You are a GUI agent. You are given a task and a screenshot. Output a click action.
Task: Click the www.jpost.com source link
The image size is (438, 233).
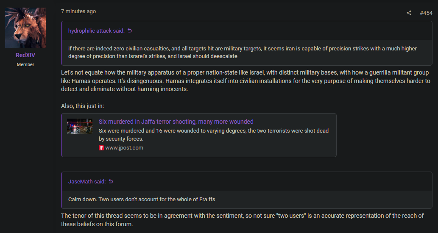124,148
